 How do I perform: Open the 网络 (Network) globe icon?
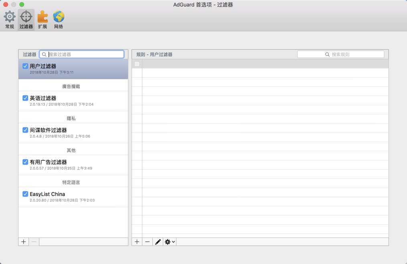58,17
